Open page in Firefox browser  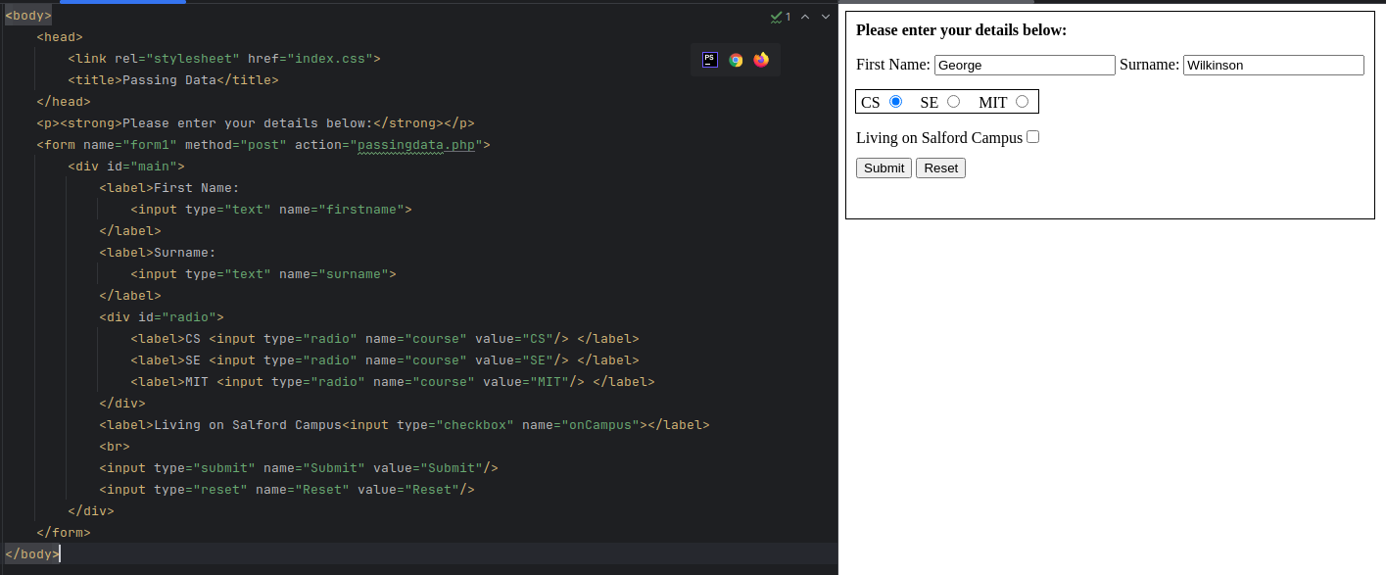(x=761, y=60)
